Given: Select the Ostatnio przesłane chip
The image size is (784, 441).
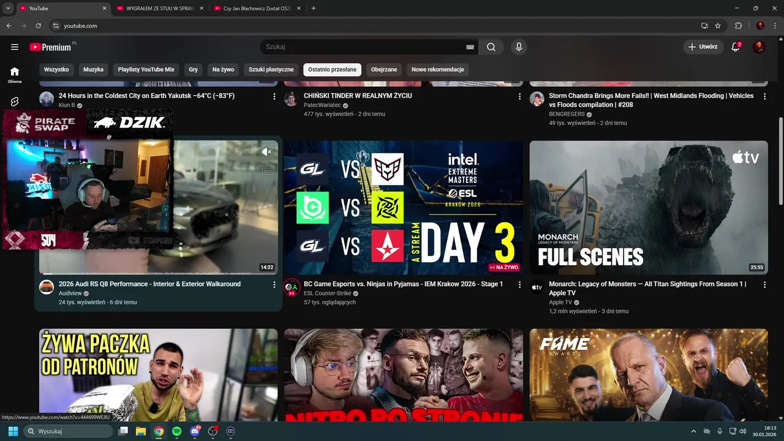Looking at the screenshot, I should point(332,70).
